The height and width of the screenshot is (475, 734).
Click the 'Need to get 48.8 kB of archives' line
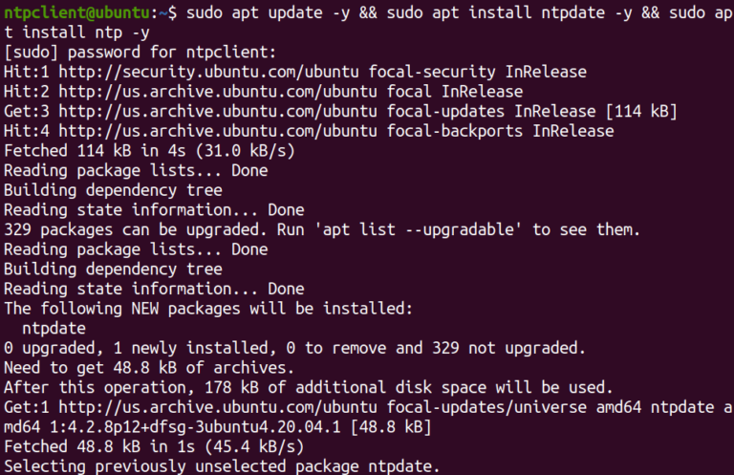pyautogui.click(x=149, y=368)
